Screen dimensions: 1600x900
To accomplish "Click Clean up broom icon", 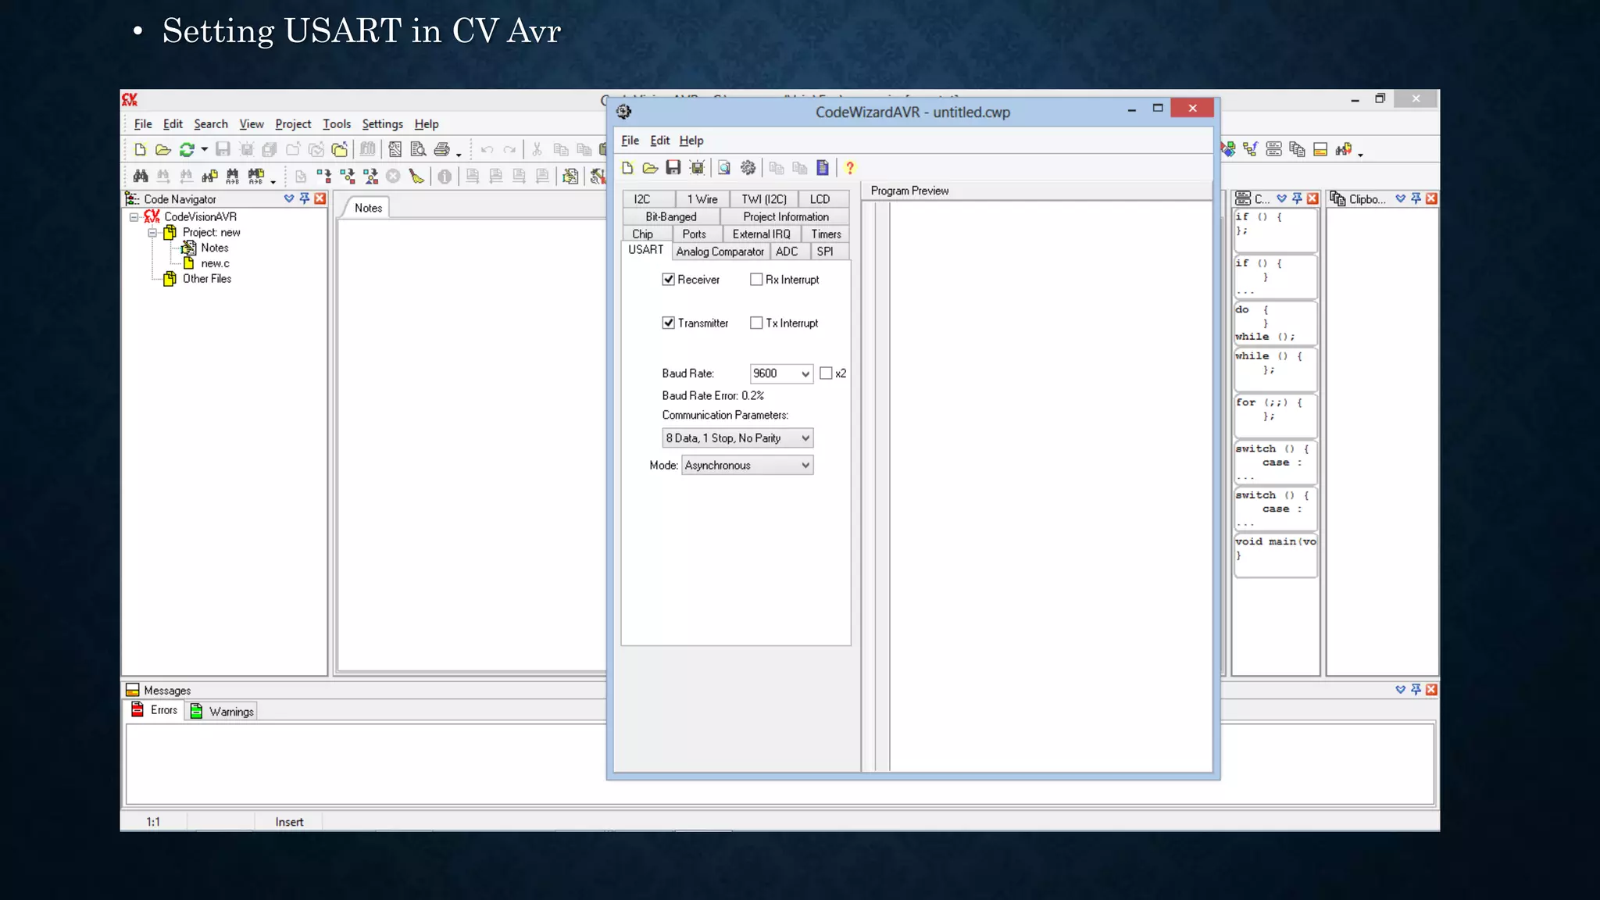I will coord(416,177).
